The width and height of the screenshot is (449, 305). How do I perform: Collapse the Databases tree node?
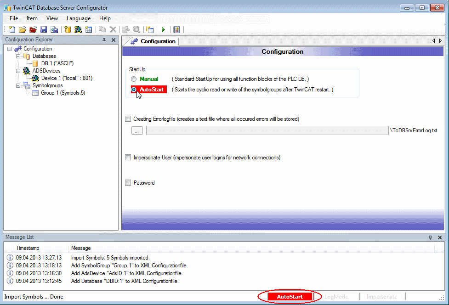pyautogui.click(x=18, y=56)
